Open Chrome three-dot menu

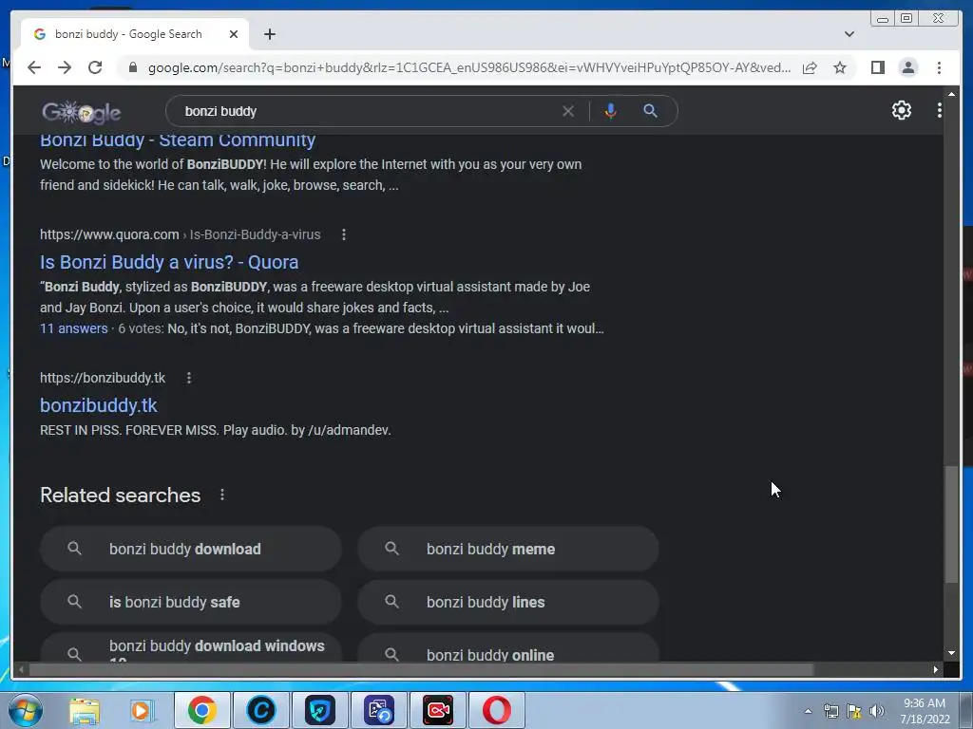click(939, 67)
